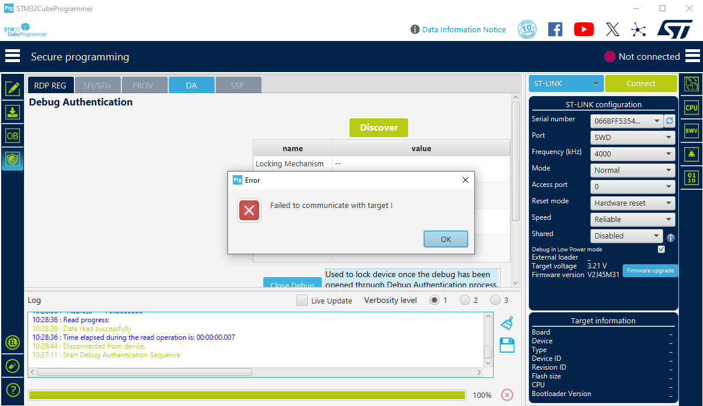This screenshot has width=703, height=406.
Task: Switch to the RDP REG tab
Action: [50, 85]
